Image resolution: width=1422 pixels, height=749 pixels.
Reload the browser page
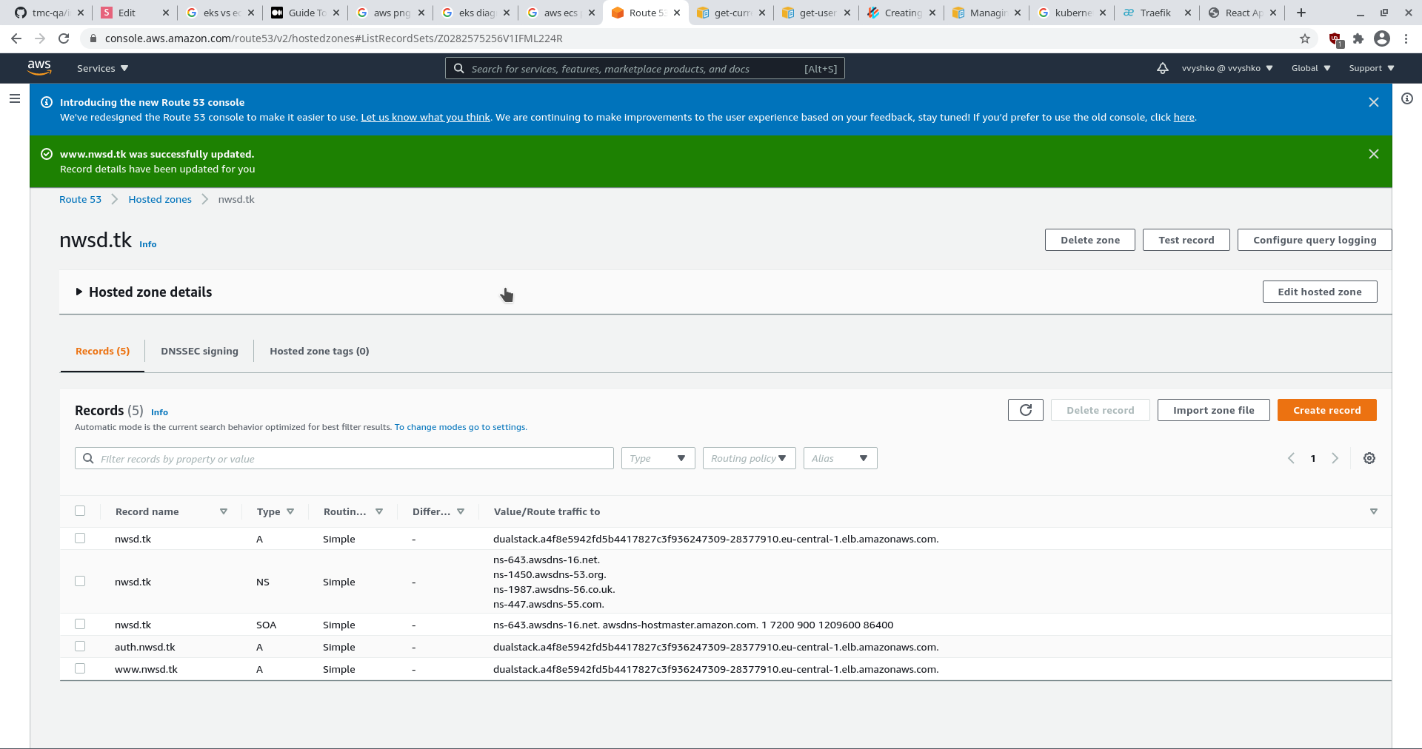[64, 38]
